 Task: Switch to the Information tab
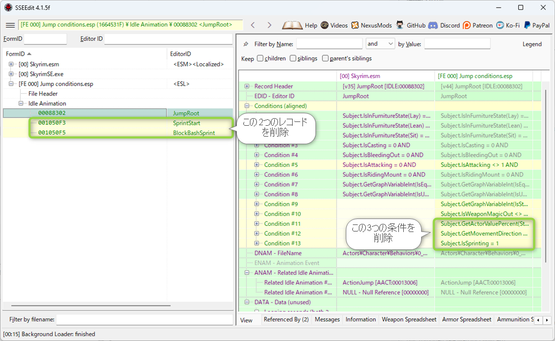point(360,319)
